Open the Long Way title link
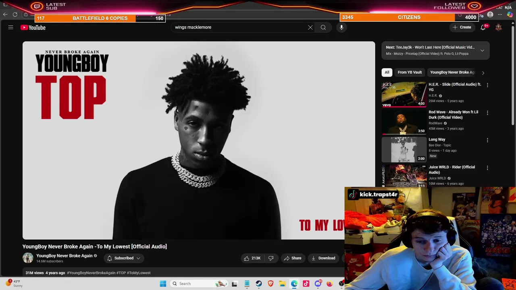 pos(437,139)
